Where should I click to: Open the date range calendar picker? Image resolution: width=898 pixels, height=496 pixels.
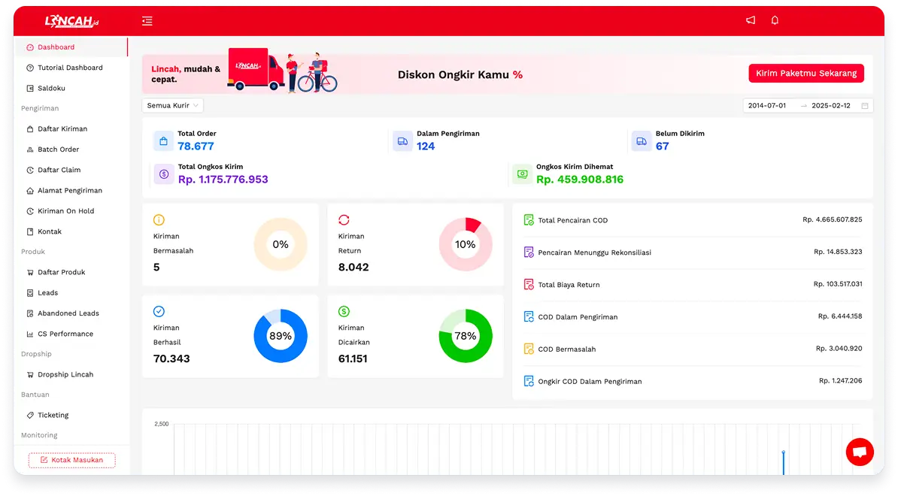[x=865, y=105]
